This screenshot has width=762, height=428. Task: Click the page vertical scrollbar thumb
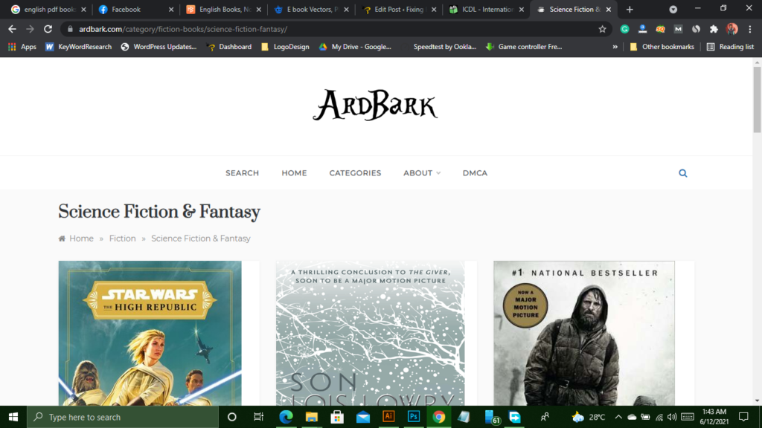(757, 100)
